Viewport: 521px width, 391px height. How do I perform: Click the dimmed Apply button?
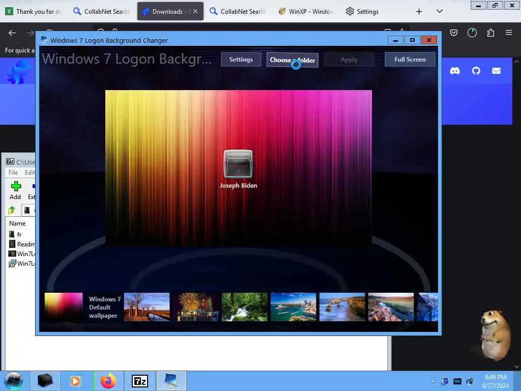coord(349,60)
